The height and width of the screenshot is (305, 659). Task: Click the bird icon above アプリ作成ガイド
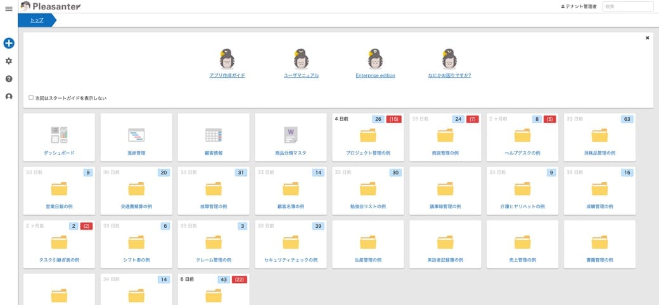tap(227, 59)
